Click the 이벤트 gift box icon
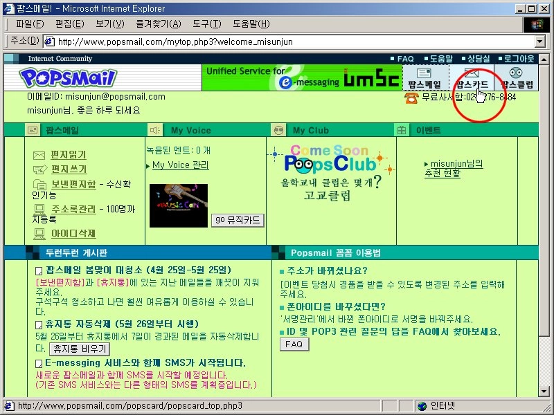The image size is (554, 415). 402,130
